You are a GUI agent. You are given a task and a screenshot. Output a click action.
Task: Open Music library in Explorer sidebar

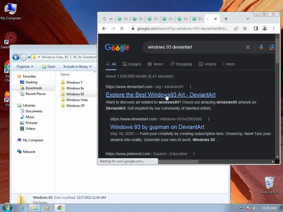click(x=30, y=117)
